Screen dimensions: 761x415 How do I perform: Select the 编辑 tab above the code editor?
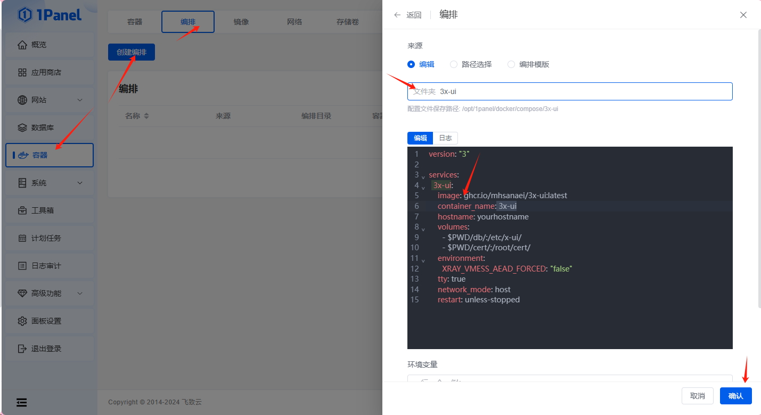click(x=420, y=138)
